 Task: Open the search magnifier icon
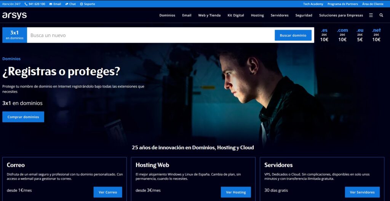381,15
